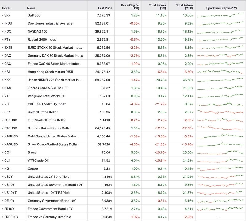Click the France vs Germany 10Y Yield name
246x221 pixels.
pos(50,217)
